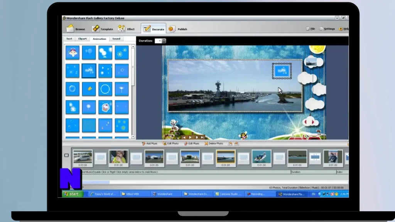Screen dimensions: 395x222
Task: Click the Windows start button
Action: 73,194
